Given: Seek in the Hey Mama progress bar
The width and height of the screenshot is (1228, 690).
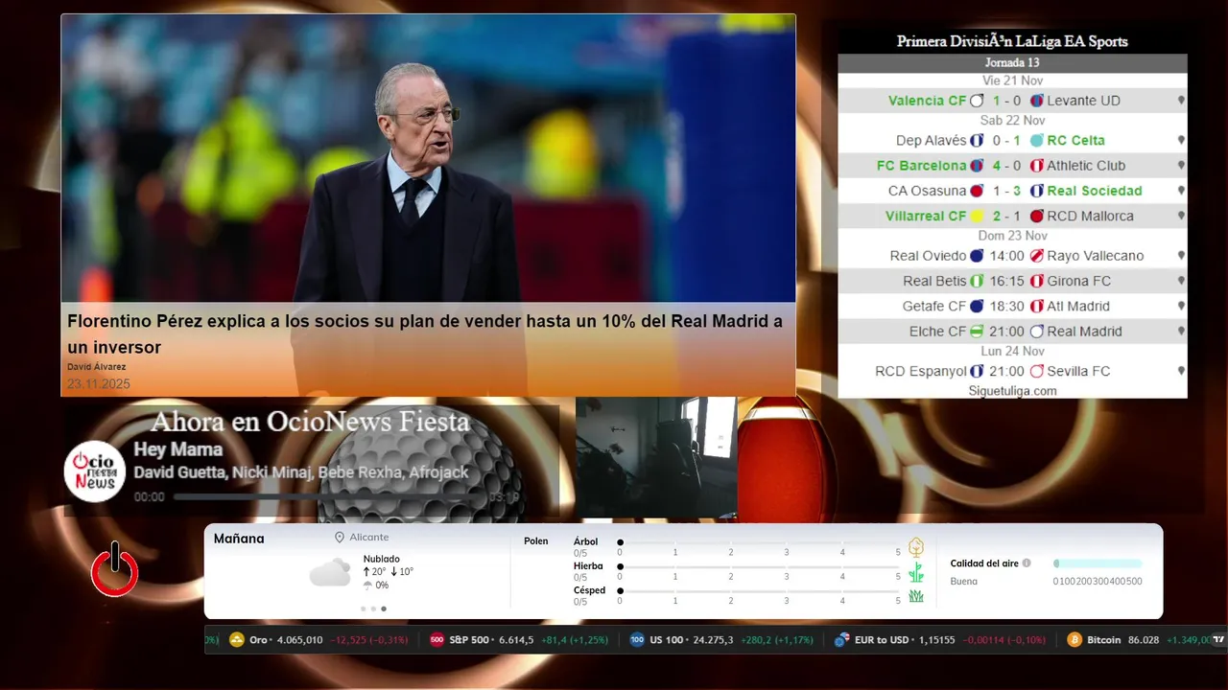Looking at the screenshot, I should [x=328, y=497].
